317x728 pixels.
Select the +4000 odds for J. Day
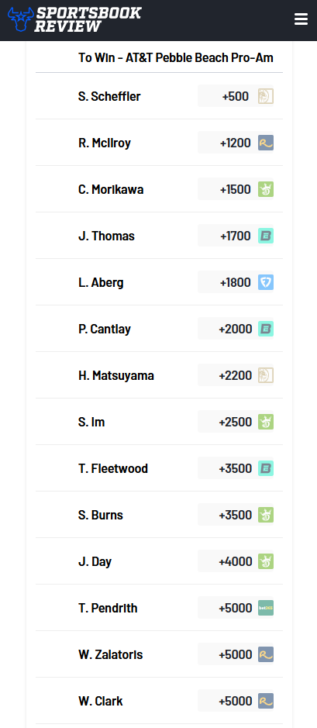(236, 561)
